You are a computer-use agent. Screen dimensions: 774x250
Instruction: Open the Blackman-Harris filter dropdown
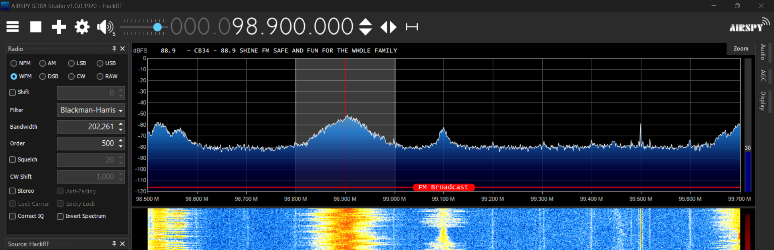click(91, 110)
